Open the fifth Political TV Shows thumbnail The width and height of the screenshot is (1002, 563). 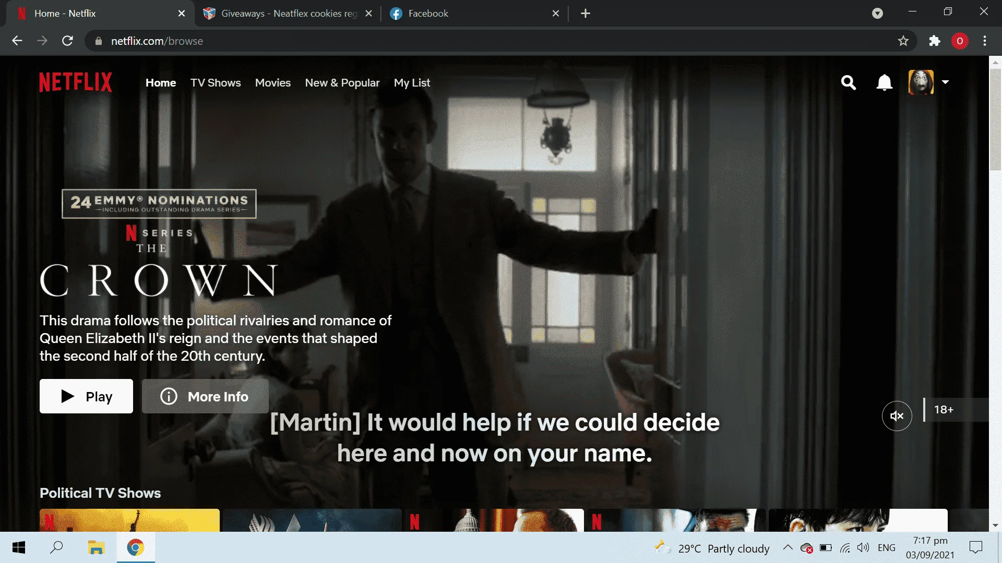pos(858,520)
